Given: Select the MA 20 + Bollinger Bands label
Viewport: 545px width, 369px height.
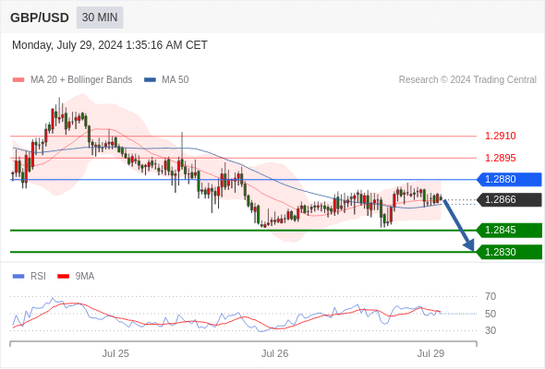Looking at the screenshot, I should (81, 80).
